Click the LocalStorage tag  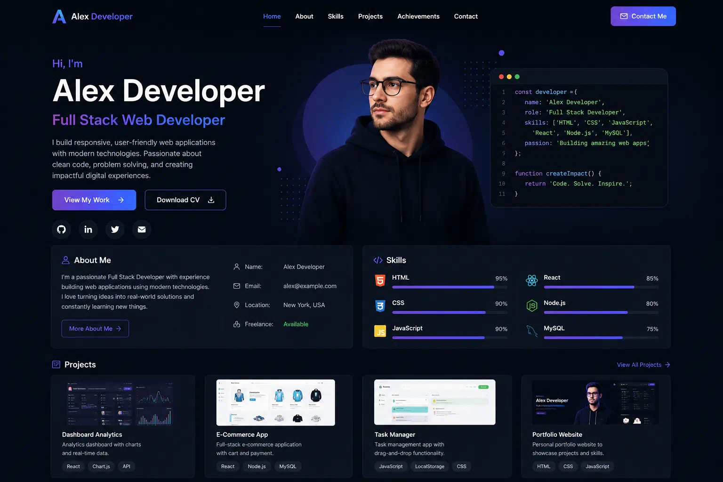click(x=430, y=466)
